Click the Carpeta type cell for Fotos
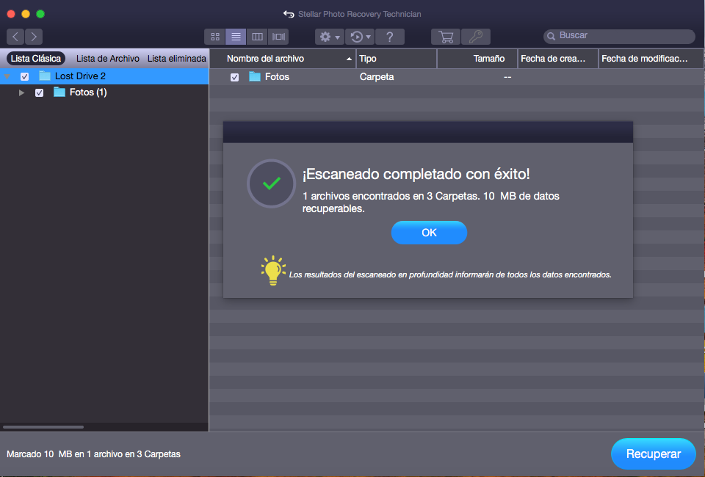 tap(377, 77)
